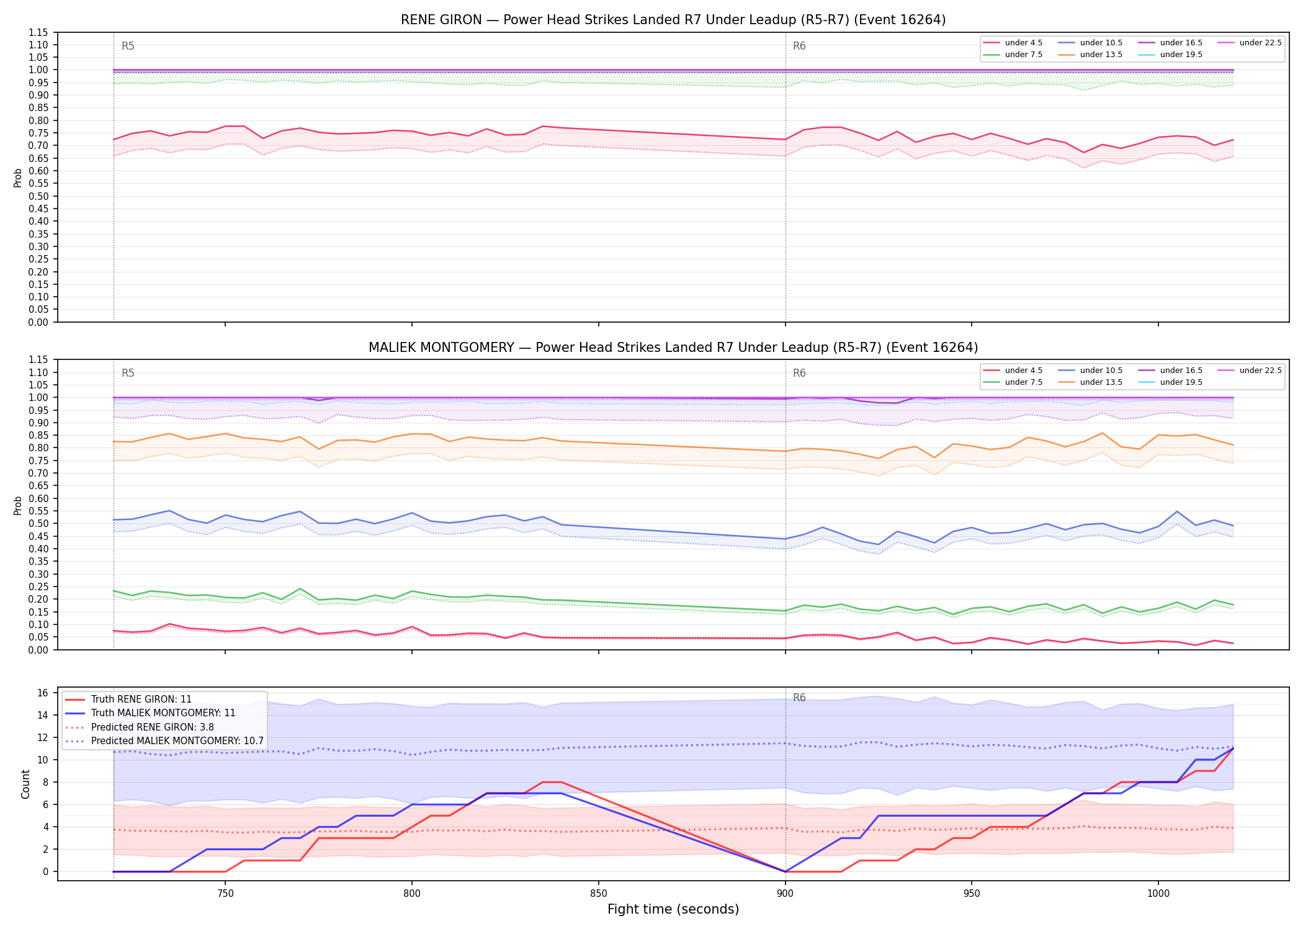Click the MALIEK MONTGOMERY chart title
Screen dimensions: 1303x931
point(673,348)
